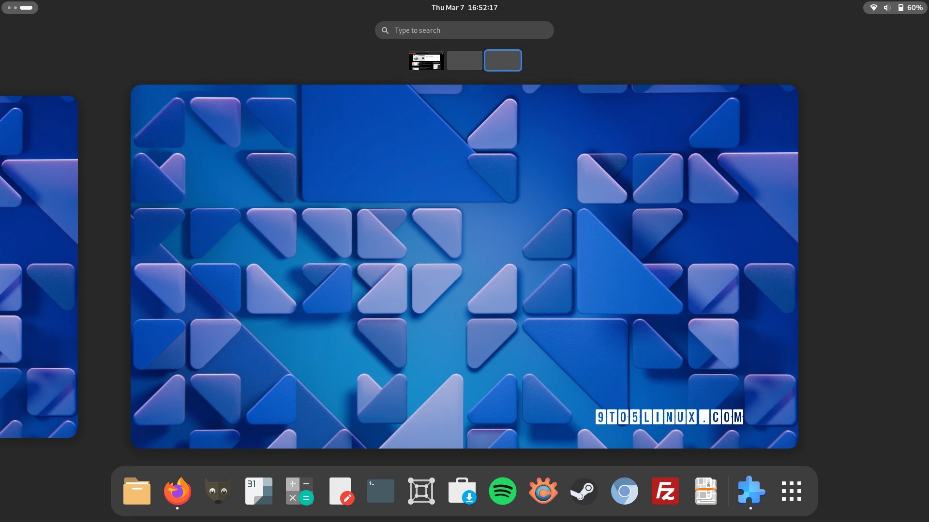
Task: Open the Text Editor icon
Action: tap(340, 491)
